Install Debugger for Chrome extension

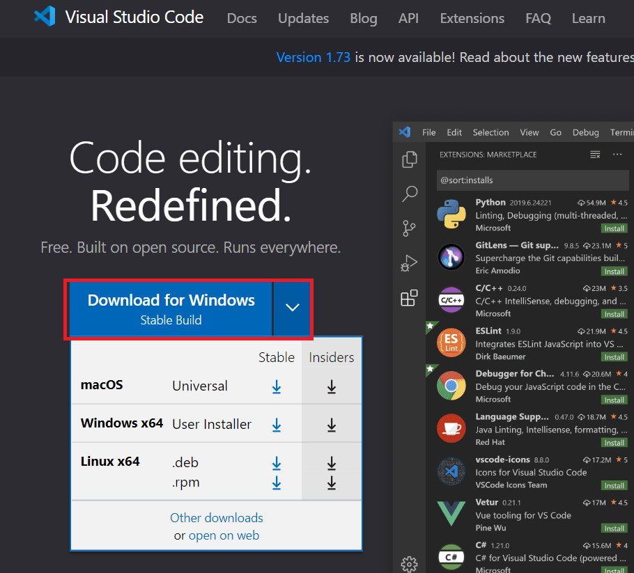click(x=614, y=400)
